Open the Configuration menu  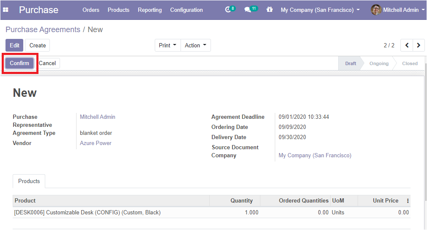(x=186, y=10)
